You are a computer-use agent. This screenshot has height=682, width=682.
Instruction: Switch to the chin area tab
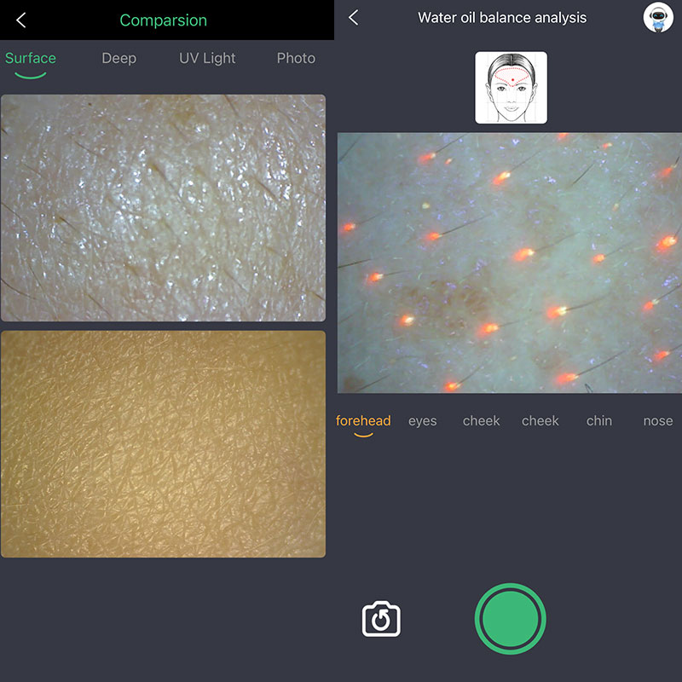coord(599,421)
